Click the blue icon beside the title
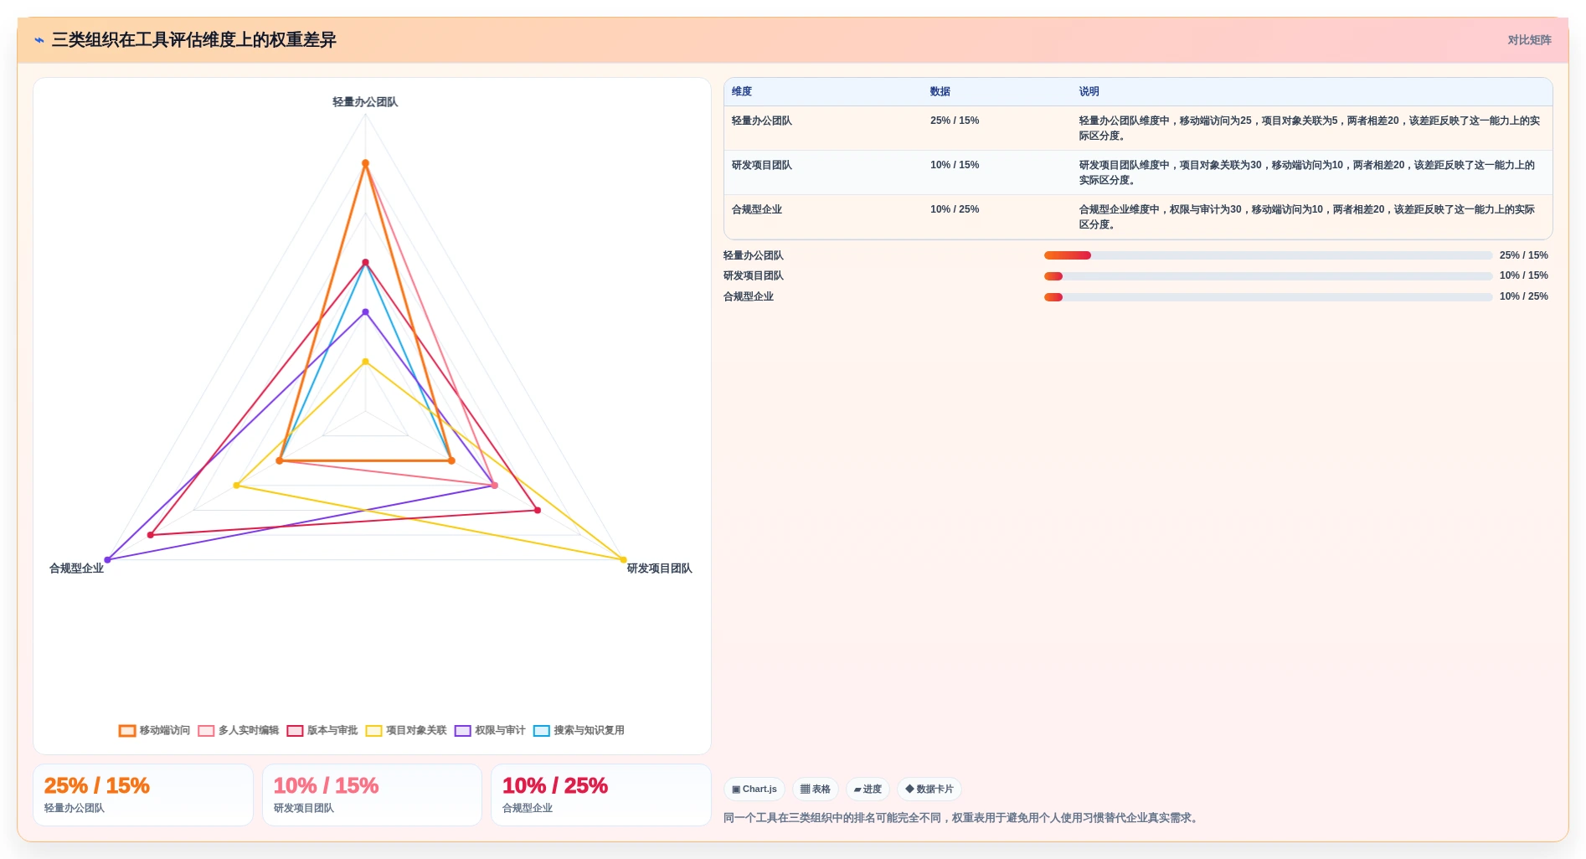This screenshot has height=859, width=1586. [x=39, y=40]
